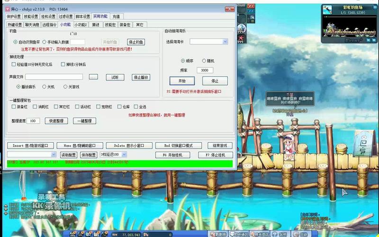
Task: Select the 播放音乐 radio option
Action: coord(26,87)
